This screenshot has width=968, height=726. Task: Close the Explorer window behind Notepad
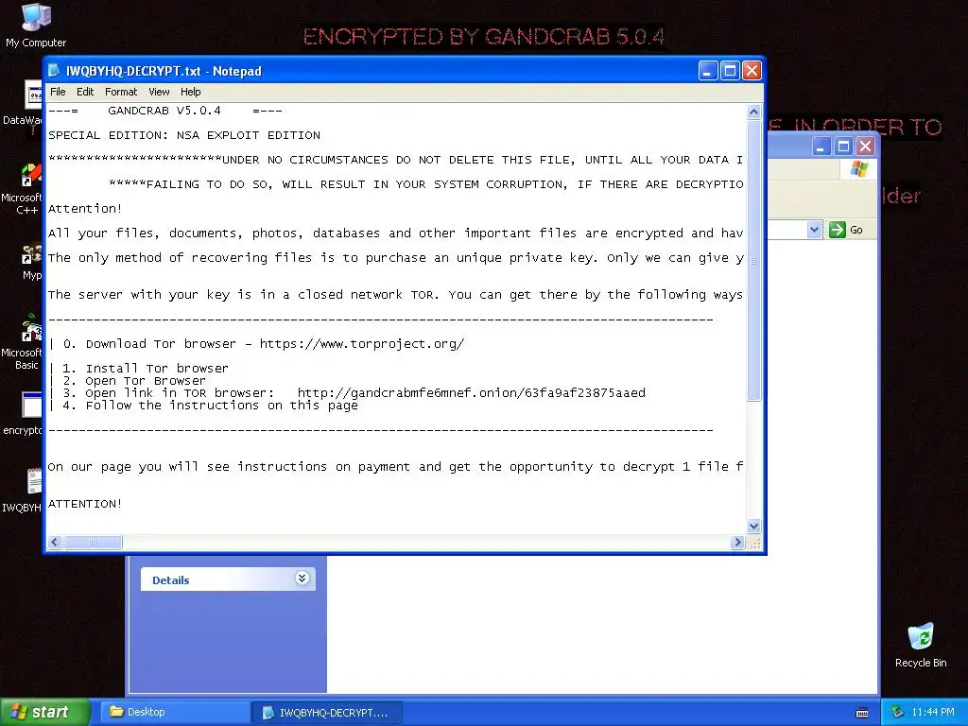click(x=866, y=147)
